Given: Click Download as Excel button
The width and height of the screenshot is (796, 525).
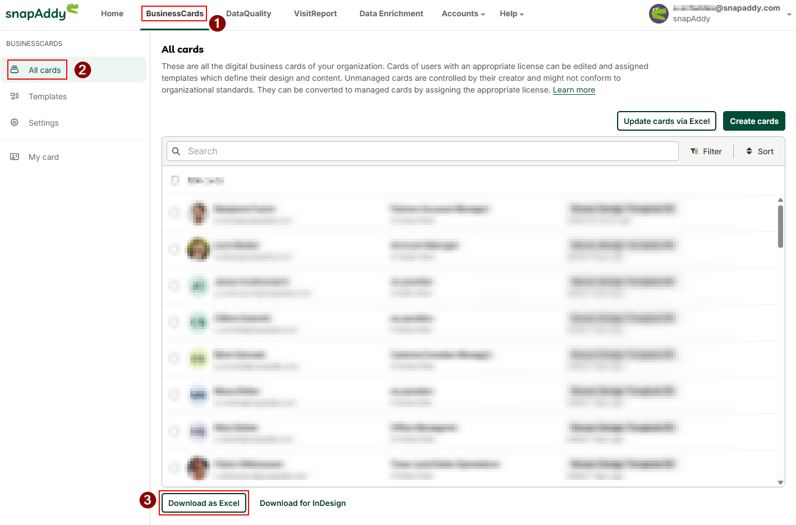Looking at the screenshot, I should (x=204, y=503).
